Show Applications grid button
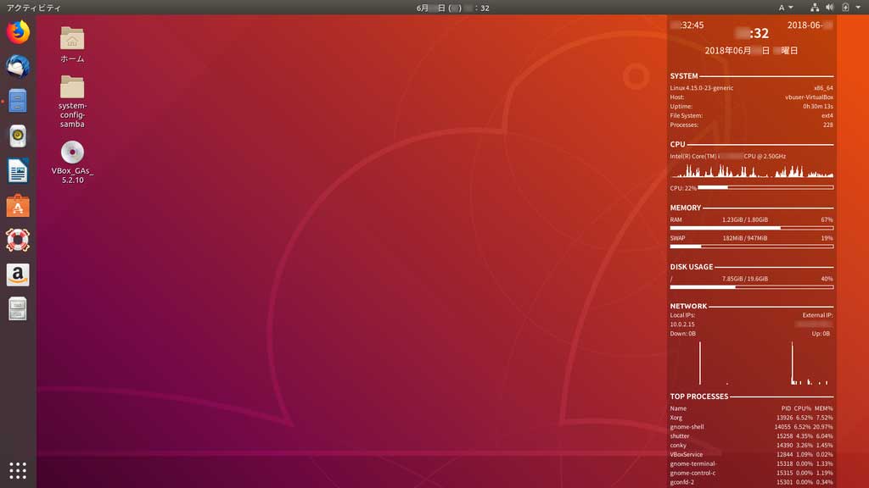869x488 pixels. click(x=18, y=470)
